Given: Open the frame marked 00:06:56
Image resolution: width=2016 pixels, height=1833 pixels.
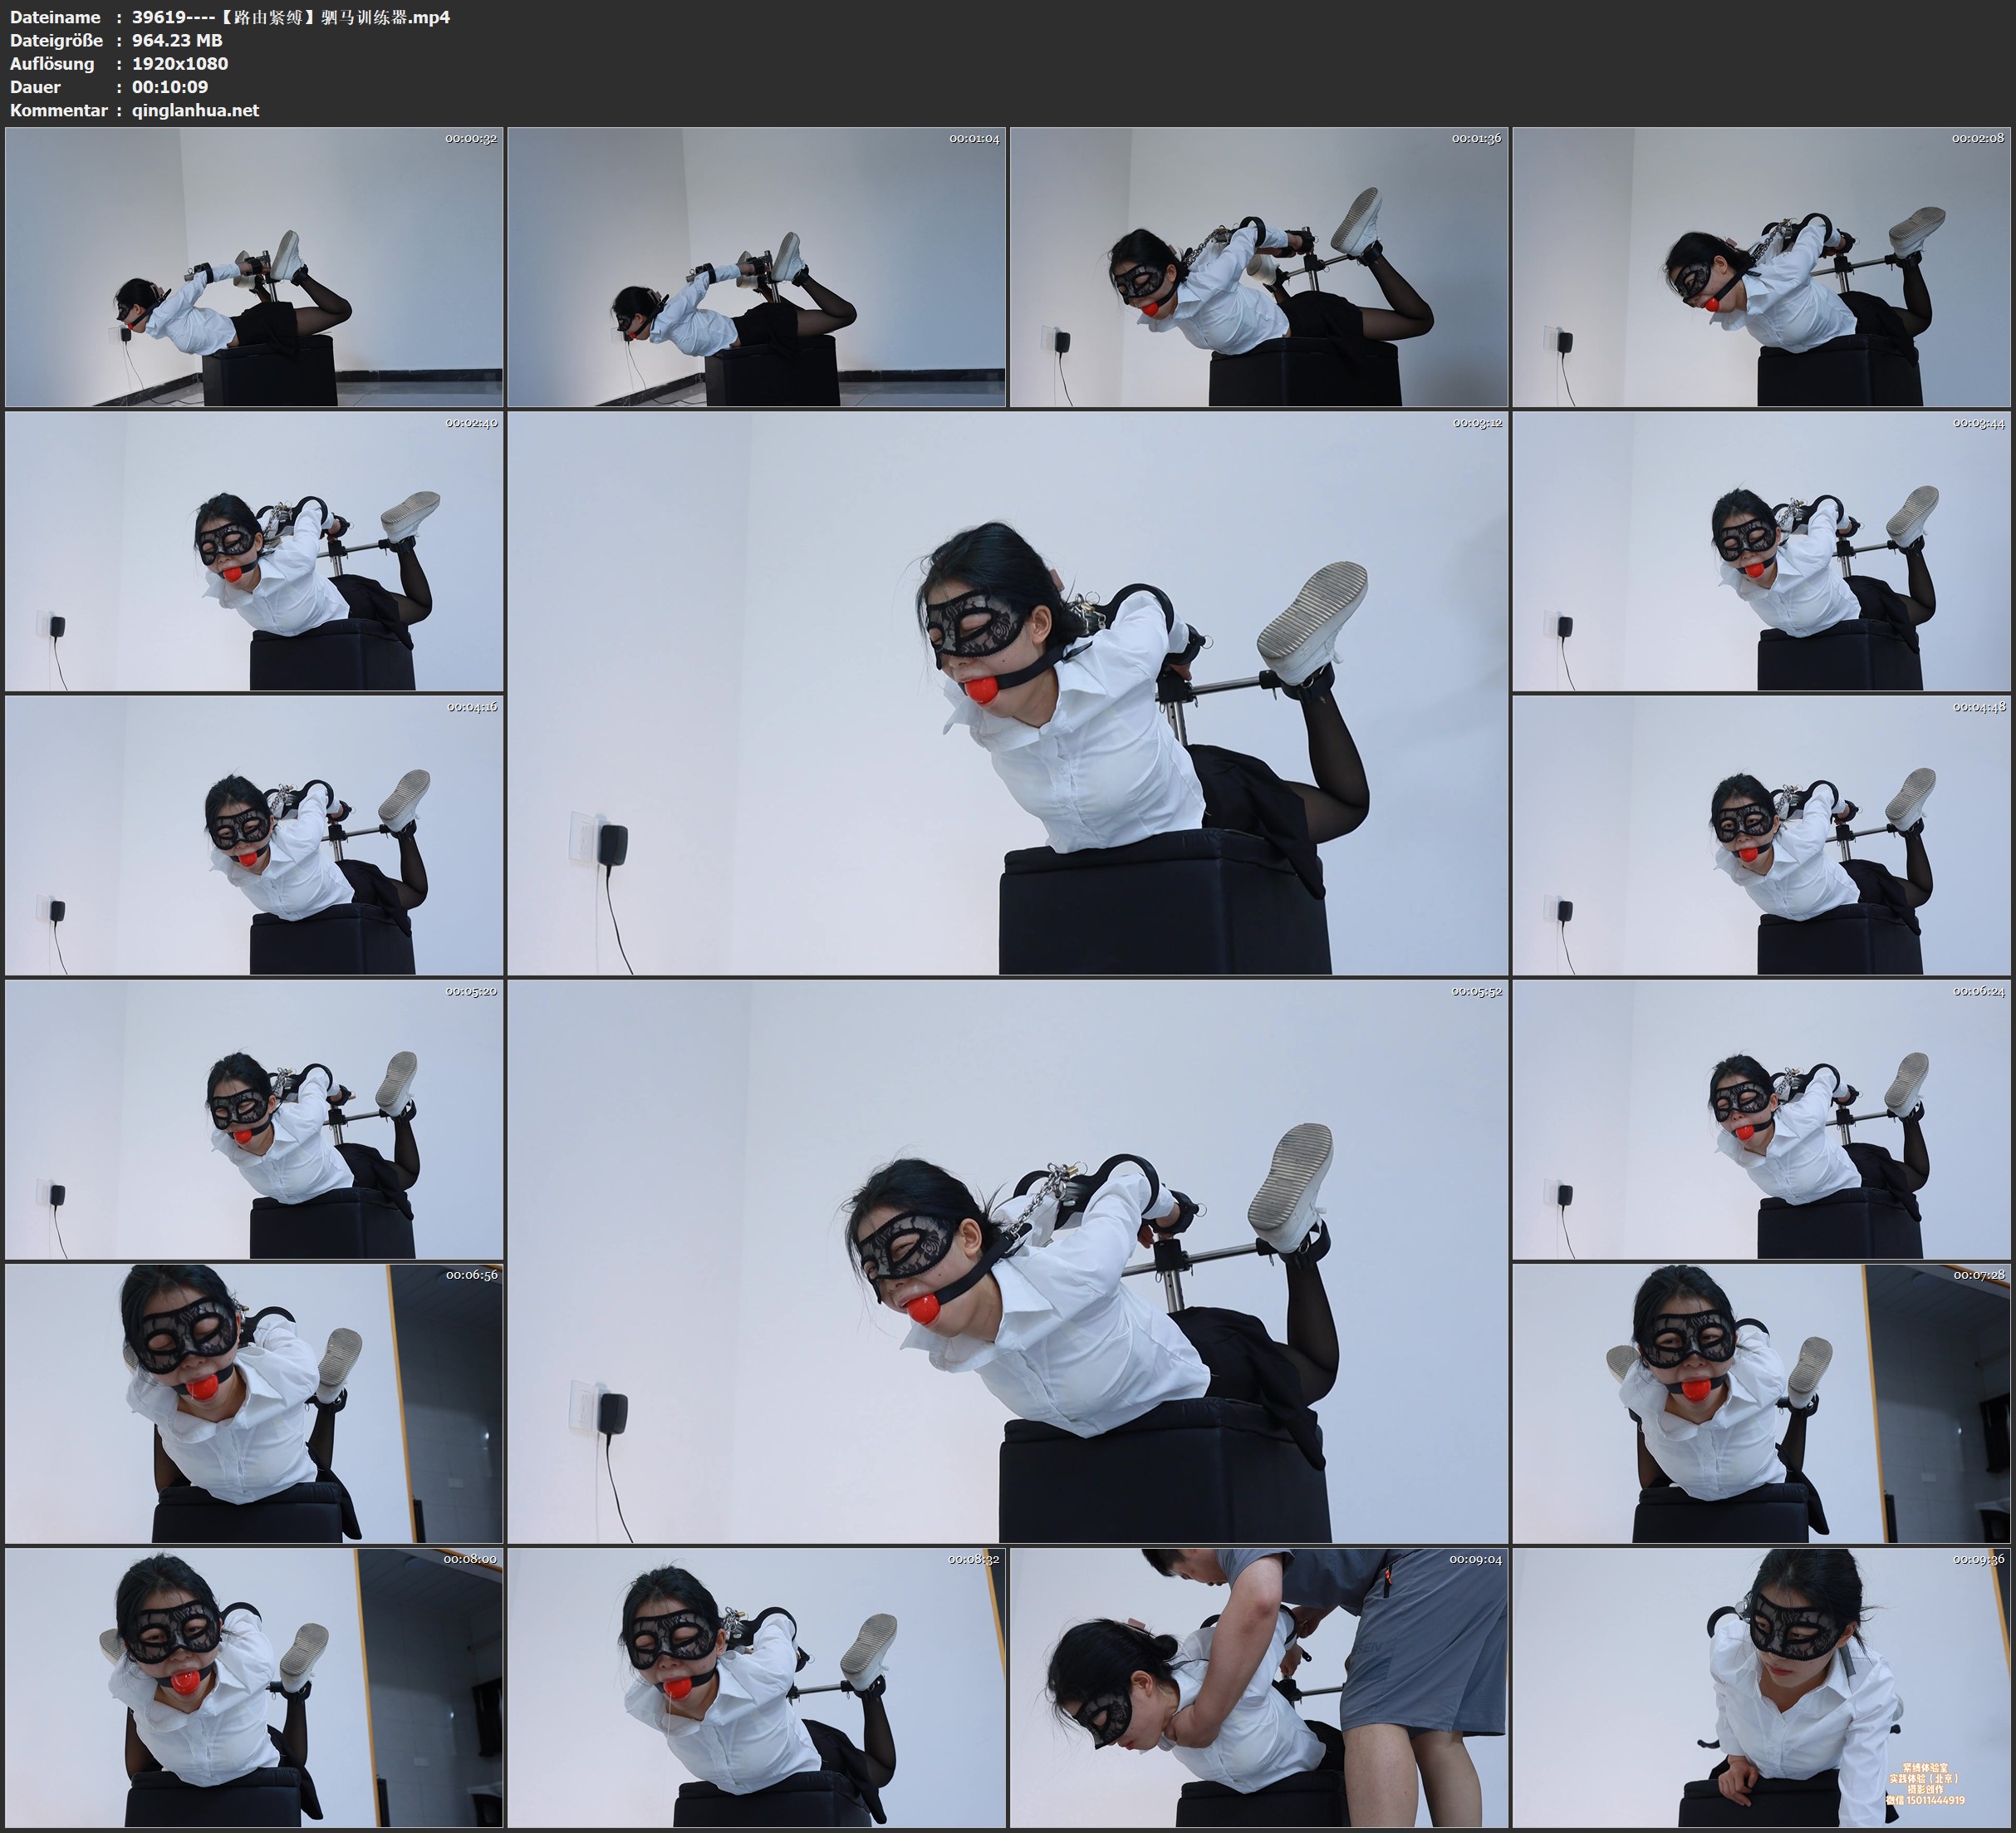Looking at the screenshot, I should click(x=254, y=1403).
